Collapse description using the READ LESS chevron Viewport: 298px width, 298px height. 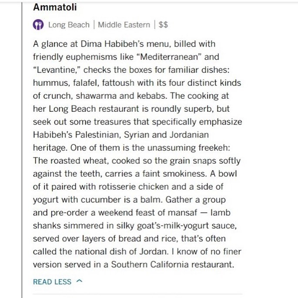coord(79,281)
